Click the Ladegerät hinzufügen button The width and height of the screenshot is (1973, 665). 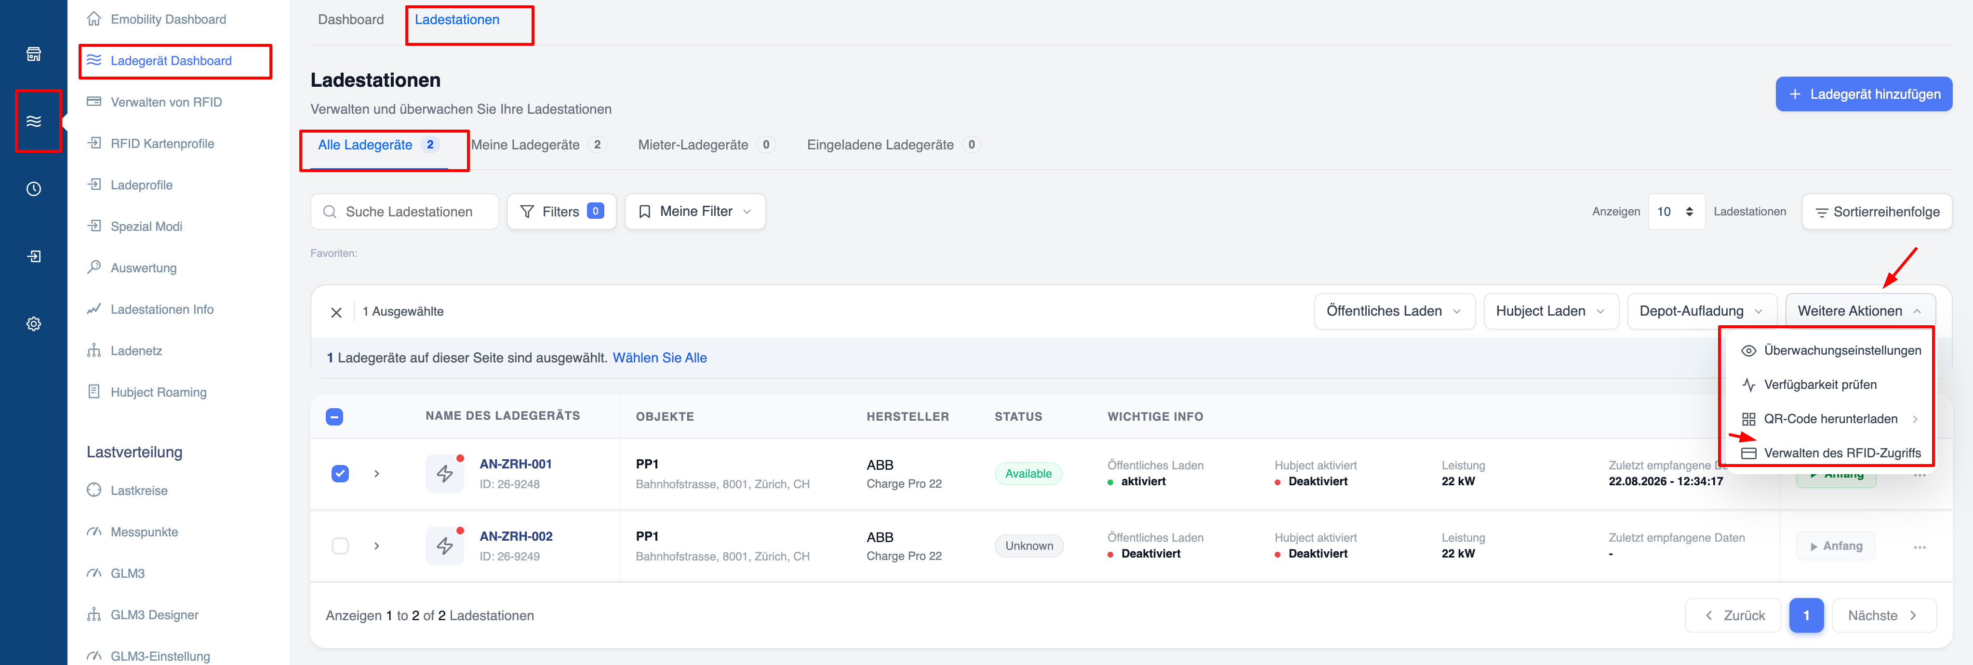pyautogui.click(x=1864, y=94)
